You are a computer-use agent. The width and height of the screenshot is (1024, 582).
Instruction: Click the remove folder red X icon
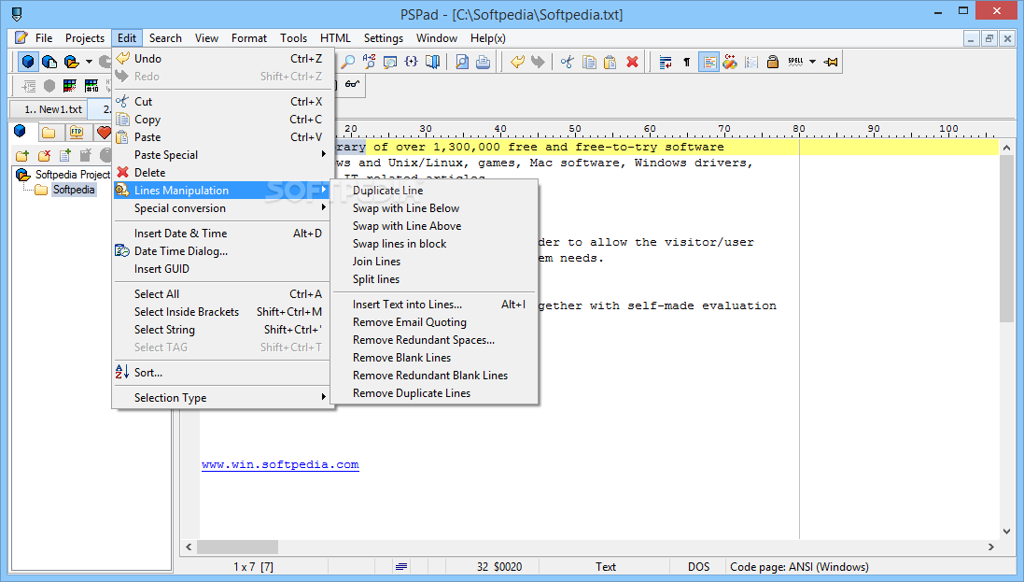[x=44, y=155]
